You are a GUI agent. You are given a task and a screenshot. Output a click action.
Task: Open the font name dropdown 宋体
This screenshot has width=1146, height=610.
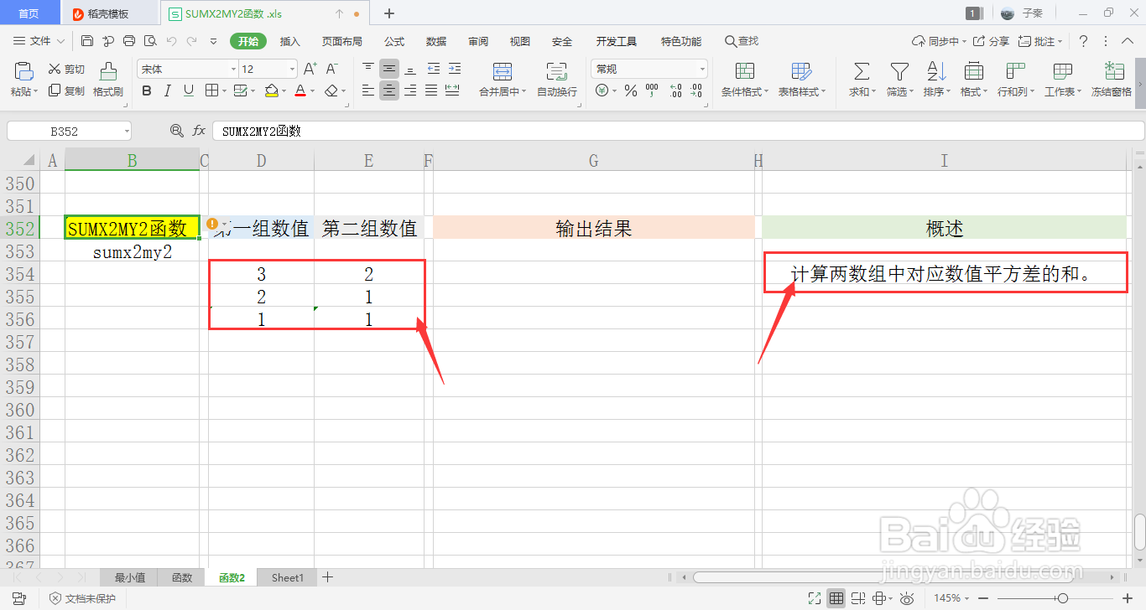pyautogui.click(x=234, y=70)
